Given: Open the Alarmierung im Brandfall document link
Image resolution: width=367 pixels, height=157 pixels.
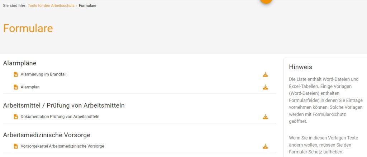Looking at the screenshot, I should pyautogui.click(x=44, y=74).
